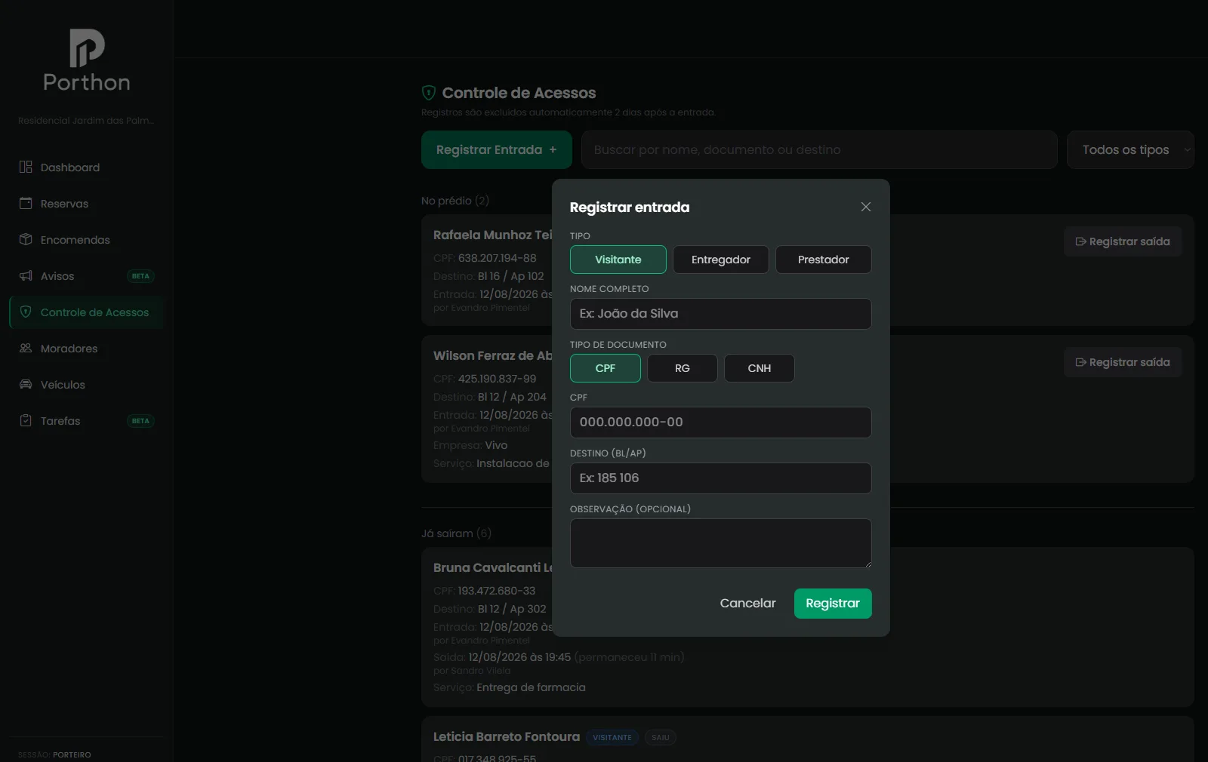Click the Visitante tag on Leticia's card
This screenshot has width=1208, height=762.
click(612, 737)
